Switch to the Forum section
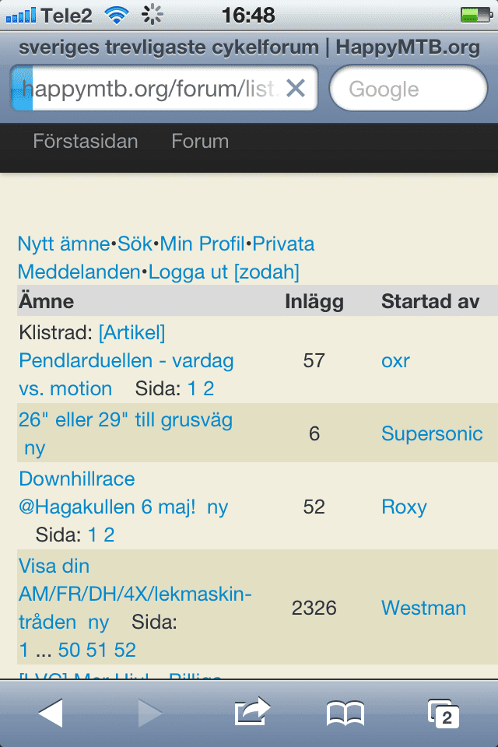 (x=199, y=142)
